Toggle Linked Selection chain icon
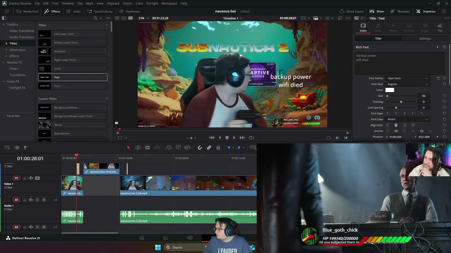The height and width of the screenshot is (253, 451). tap(209, 148)
